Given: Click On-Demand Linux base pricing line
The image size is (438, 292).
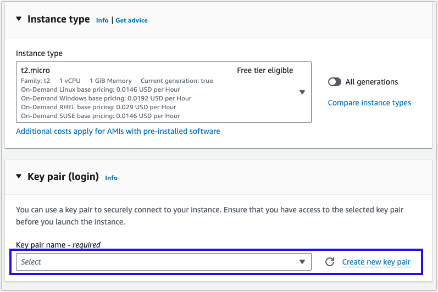Looking at the screenshot, I should pyautogui.click(x=101, y=89).
